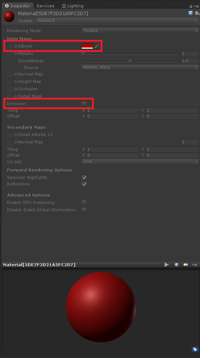This screenshot has width=200, height=358.
Task: Pick Albedo color with the eyedropper
Action: pyautogui.click(x=97, y=46)
